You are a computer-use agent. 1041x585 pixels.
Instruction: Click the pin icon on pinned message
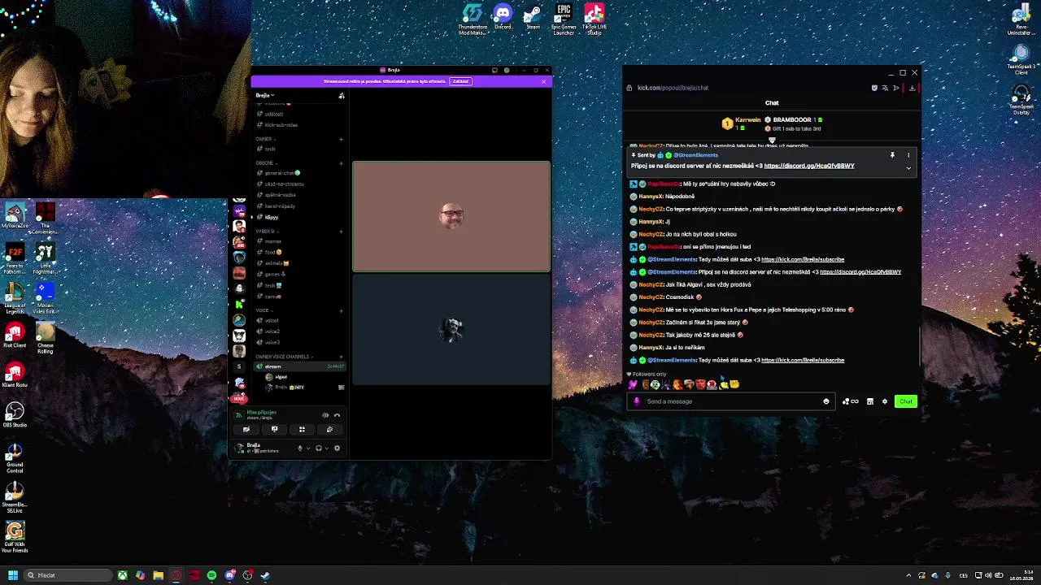tap(892, 155)
